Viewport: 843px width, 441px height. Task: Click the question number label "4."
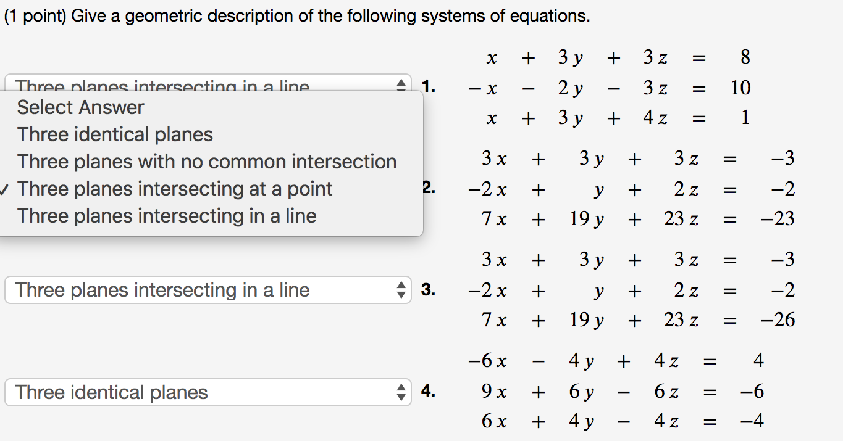[429, 392]
